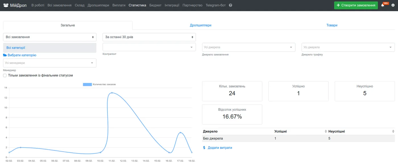
Task: Click the МійДроп logo icon
Action: pos(6,5)
